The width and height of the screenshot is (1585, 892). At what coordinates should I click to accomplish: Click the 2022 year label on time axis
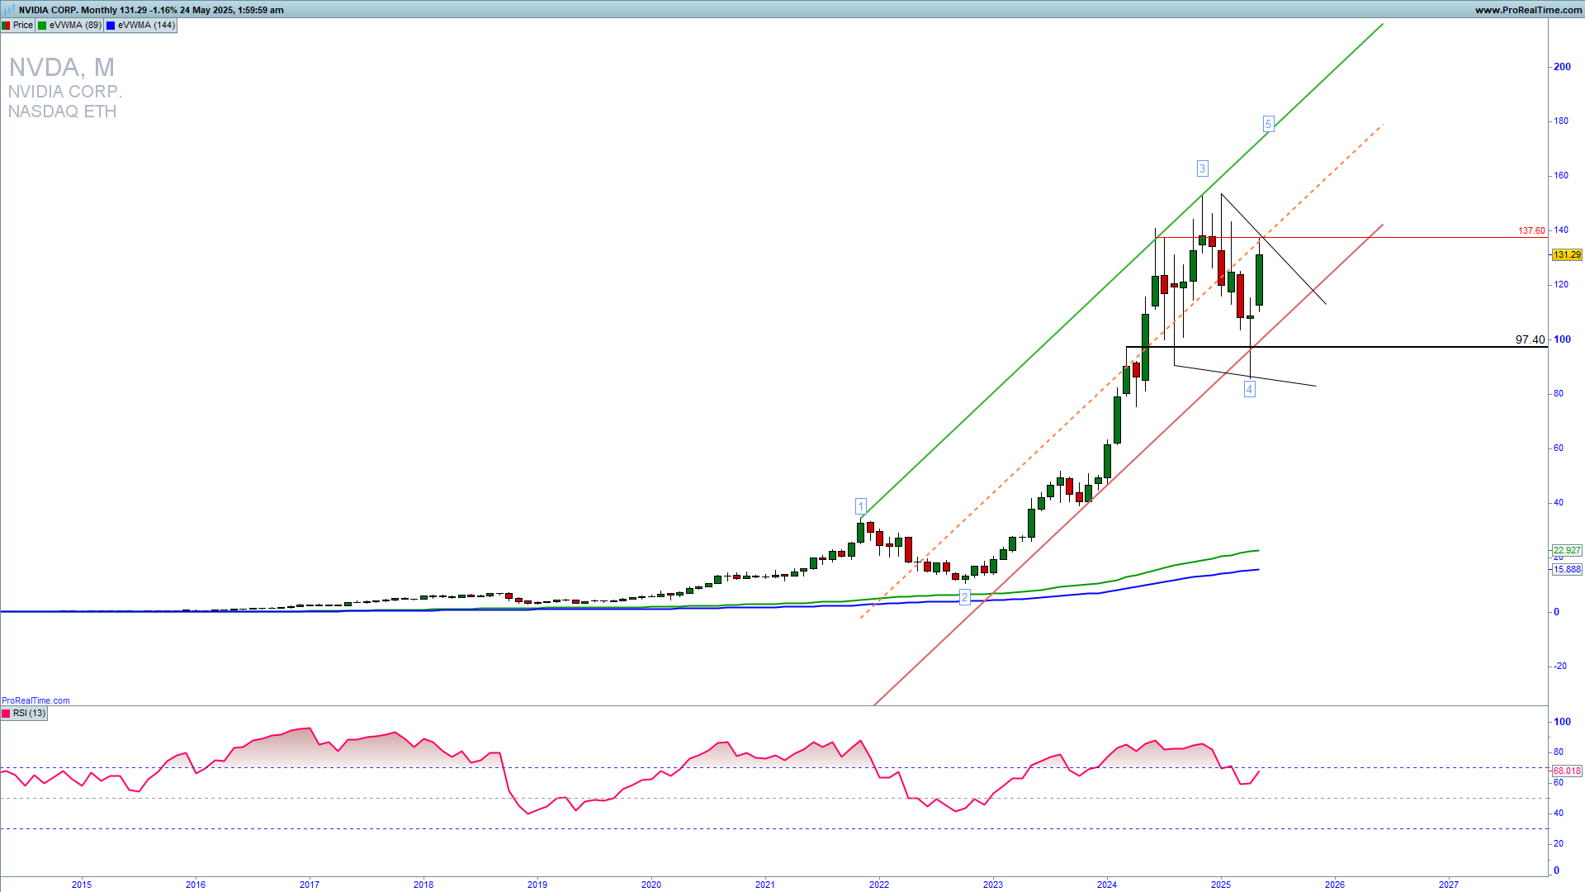[x=879, y=885]
